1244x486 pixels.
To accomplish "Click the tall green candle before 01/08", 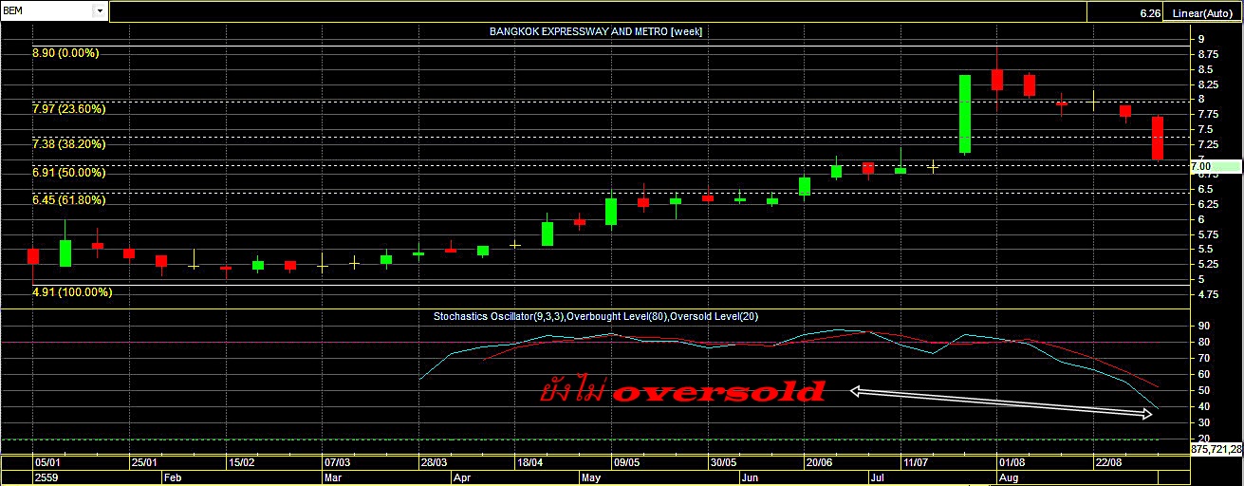I will [964, 114].
